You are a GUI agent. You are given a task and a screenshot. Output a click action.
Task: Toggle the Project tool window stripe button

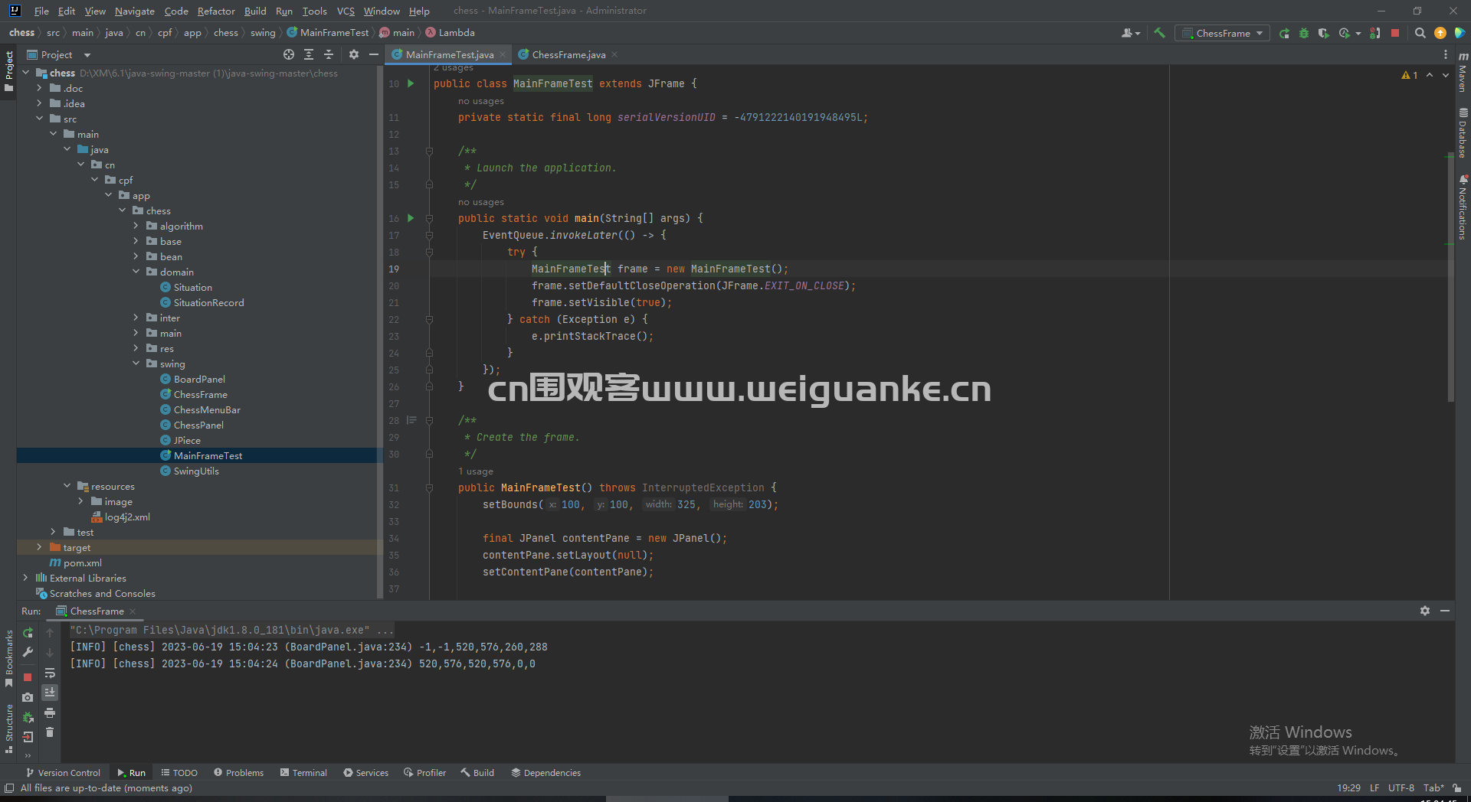pos(8,71)
